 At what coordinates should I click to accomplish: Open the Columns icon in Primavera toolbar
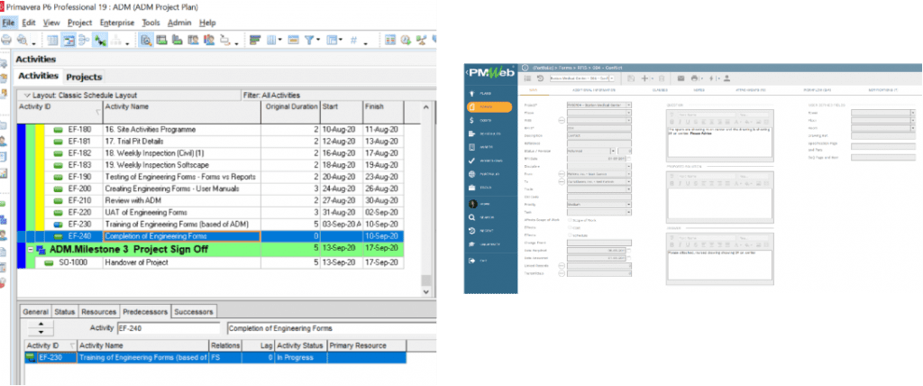coord(272,40)
